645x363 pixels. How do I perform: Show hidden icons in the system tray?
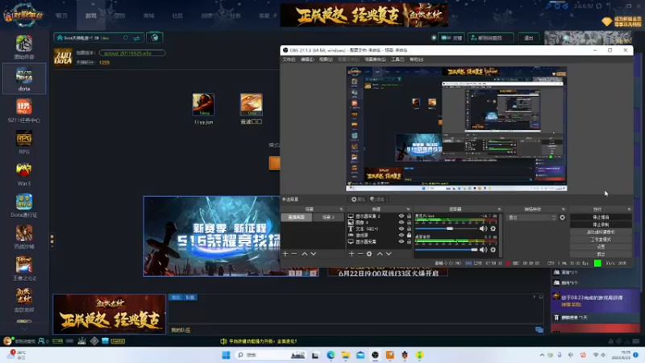point(542,355)
